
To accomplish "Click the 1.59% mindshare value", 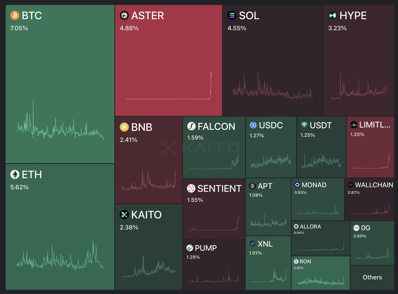I will coord(195,138).
